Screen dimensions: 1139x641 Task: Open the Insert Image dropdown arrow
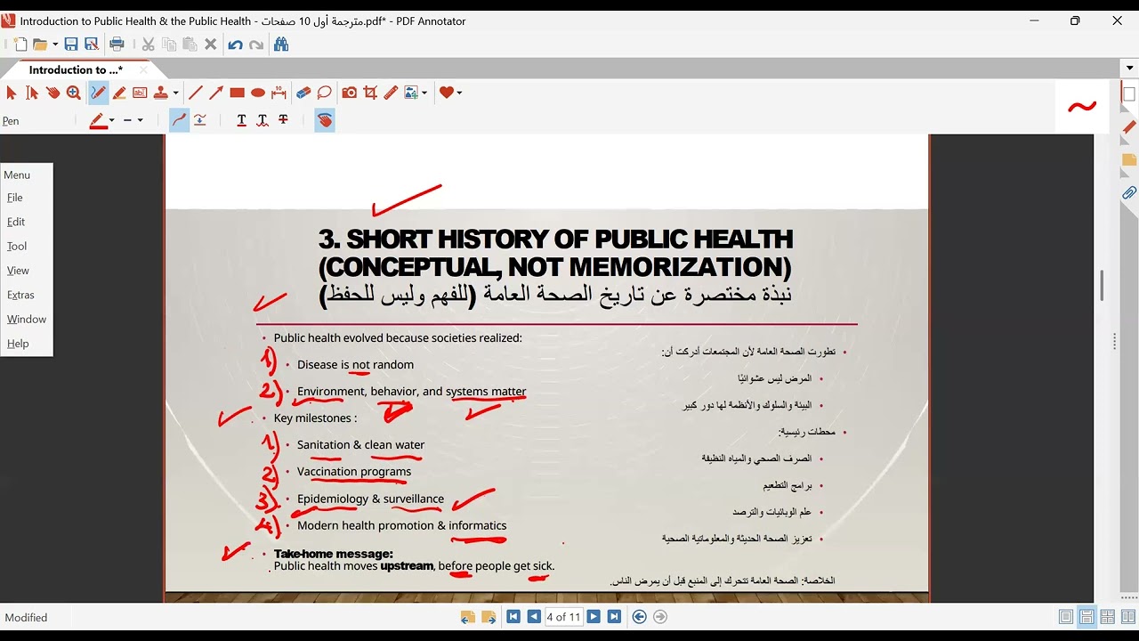tap(424, 93)
